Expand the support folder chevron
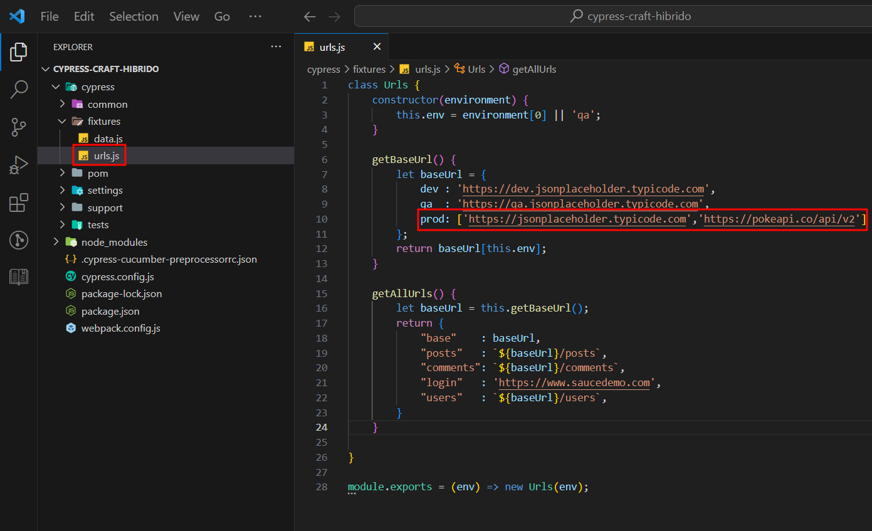872x531 pixels. 62,208
